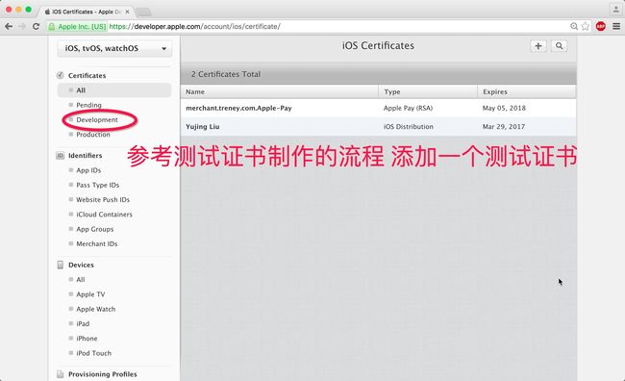Reload the page with the refresh icon
Screen dimensions: 625x381
coord(36,26)
